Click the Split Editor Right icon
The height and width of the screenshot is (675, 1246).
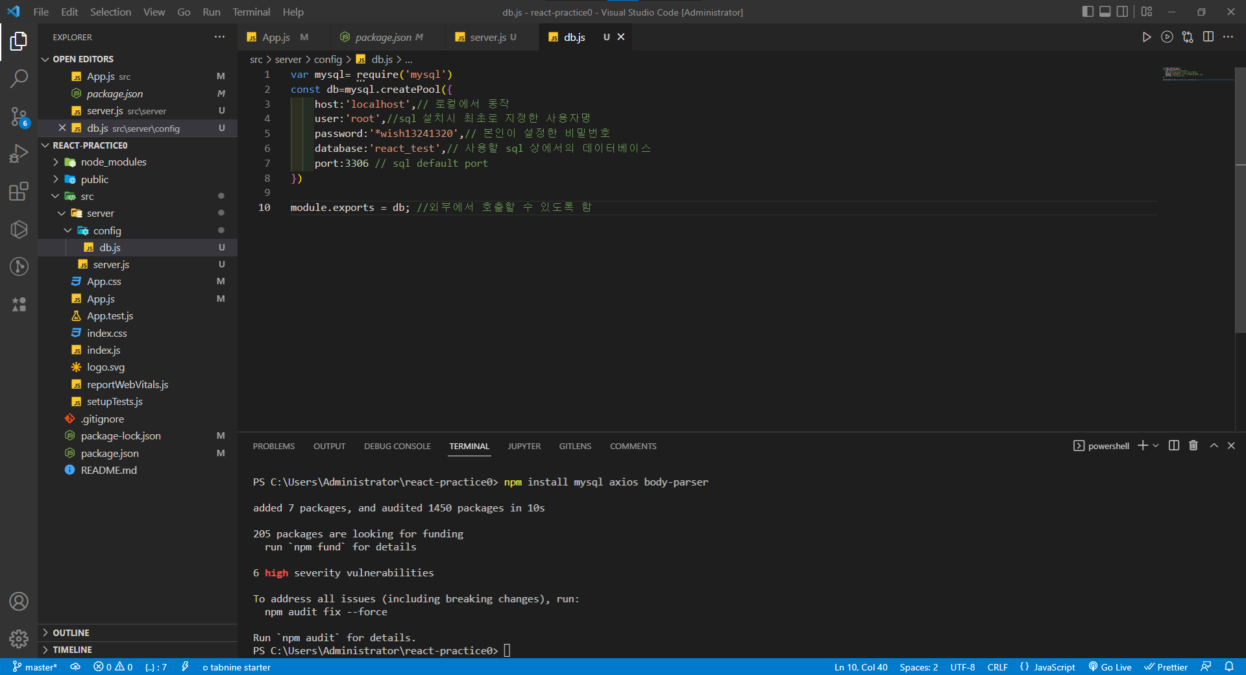pyautogui.click(x=1208, y=37)
